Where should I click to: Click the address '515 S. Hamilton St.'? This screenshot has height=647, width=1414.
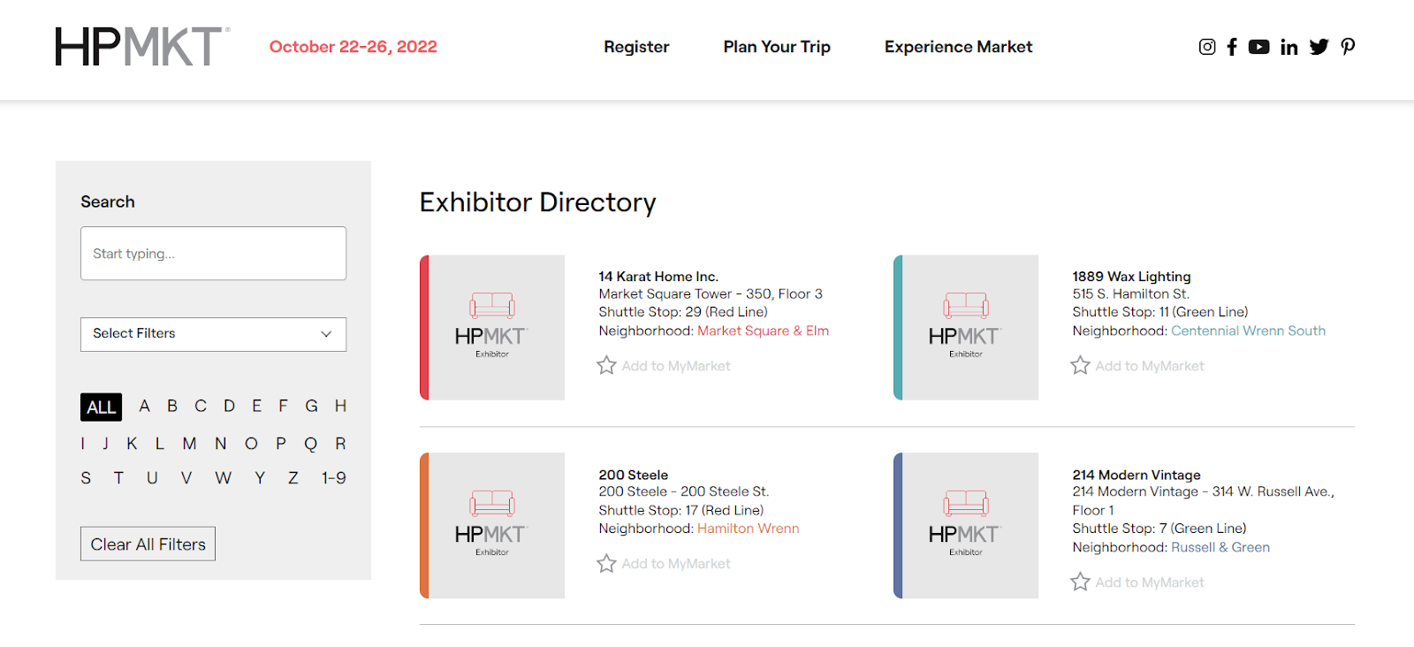pyautogui.click(x=1130, y=293)
